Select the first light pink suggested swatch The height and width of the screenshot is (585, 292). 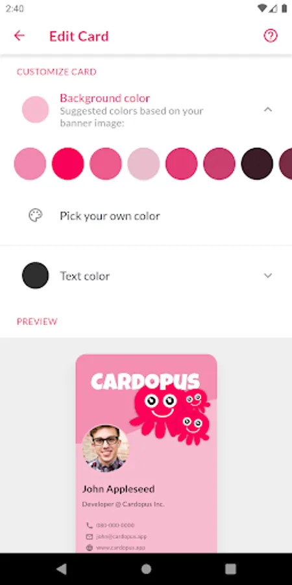pyautogui.click(x=30, y=163)
